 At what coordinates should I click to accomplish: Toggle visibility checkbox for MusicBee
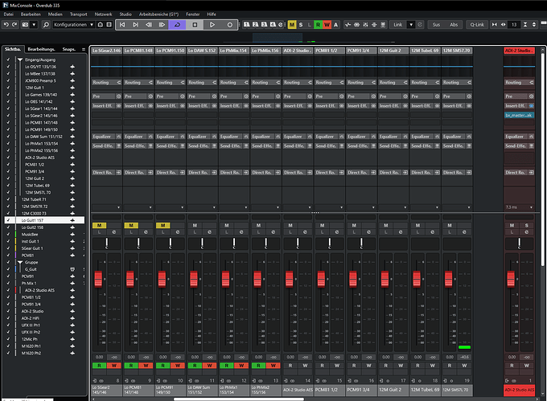coord(8,234)
